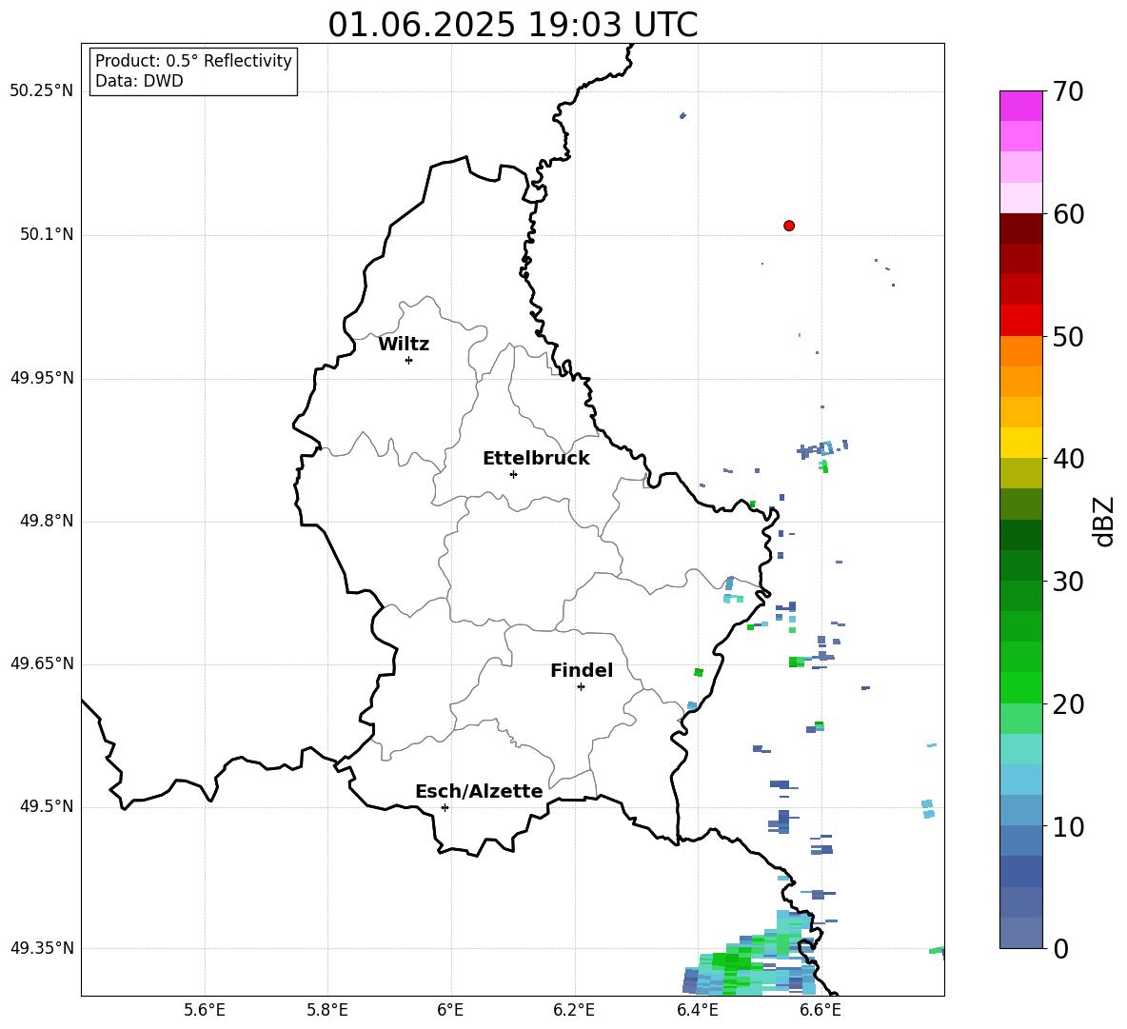The width and height of the screenshot is (1127, 1029).
Task: Pick the yellow colorbar segment at 40
Action: pyautogui.click(x=1020, y=443)
